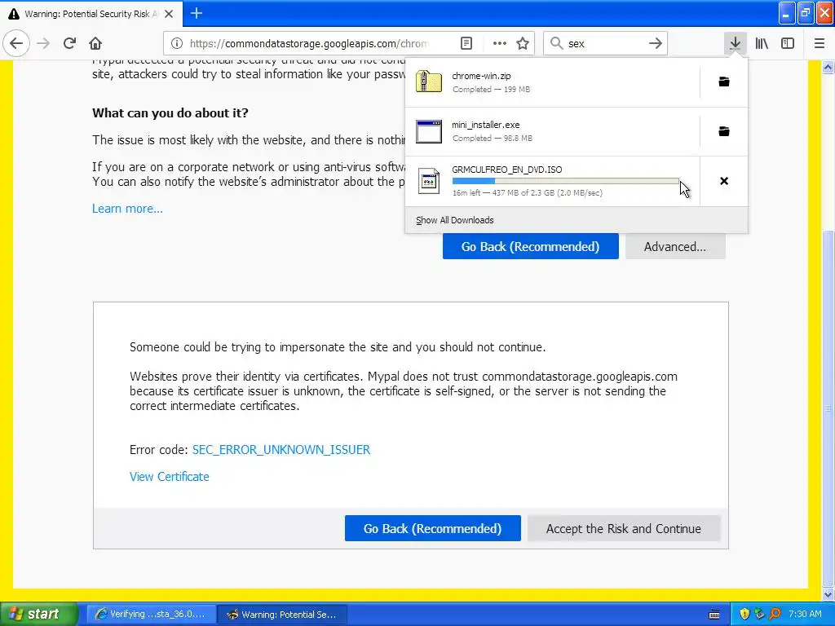This screenshot has width=835, height=626.
Task: Click the GRMCULFREO_EN_DVD.ISO file name
Action: pos(507,170)
